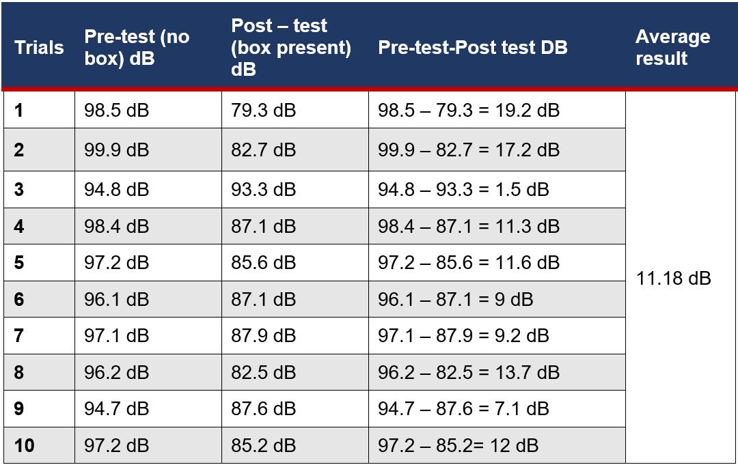This screenshot has height=465, width=738.
Task: Click the 13.7 dB difference calculation cell
Action: tap(469, 372)
